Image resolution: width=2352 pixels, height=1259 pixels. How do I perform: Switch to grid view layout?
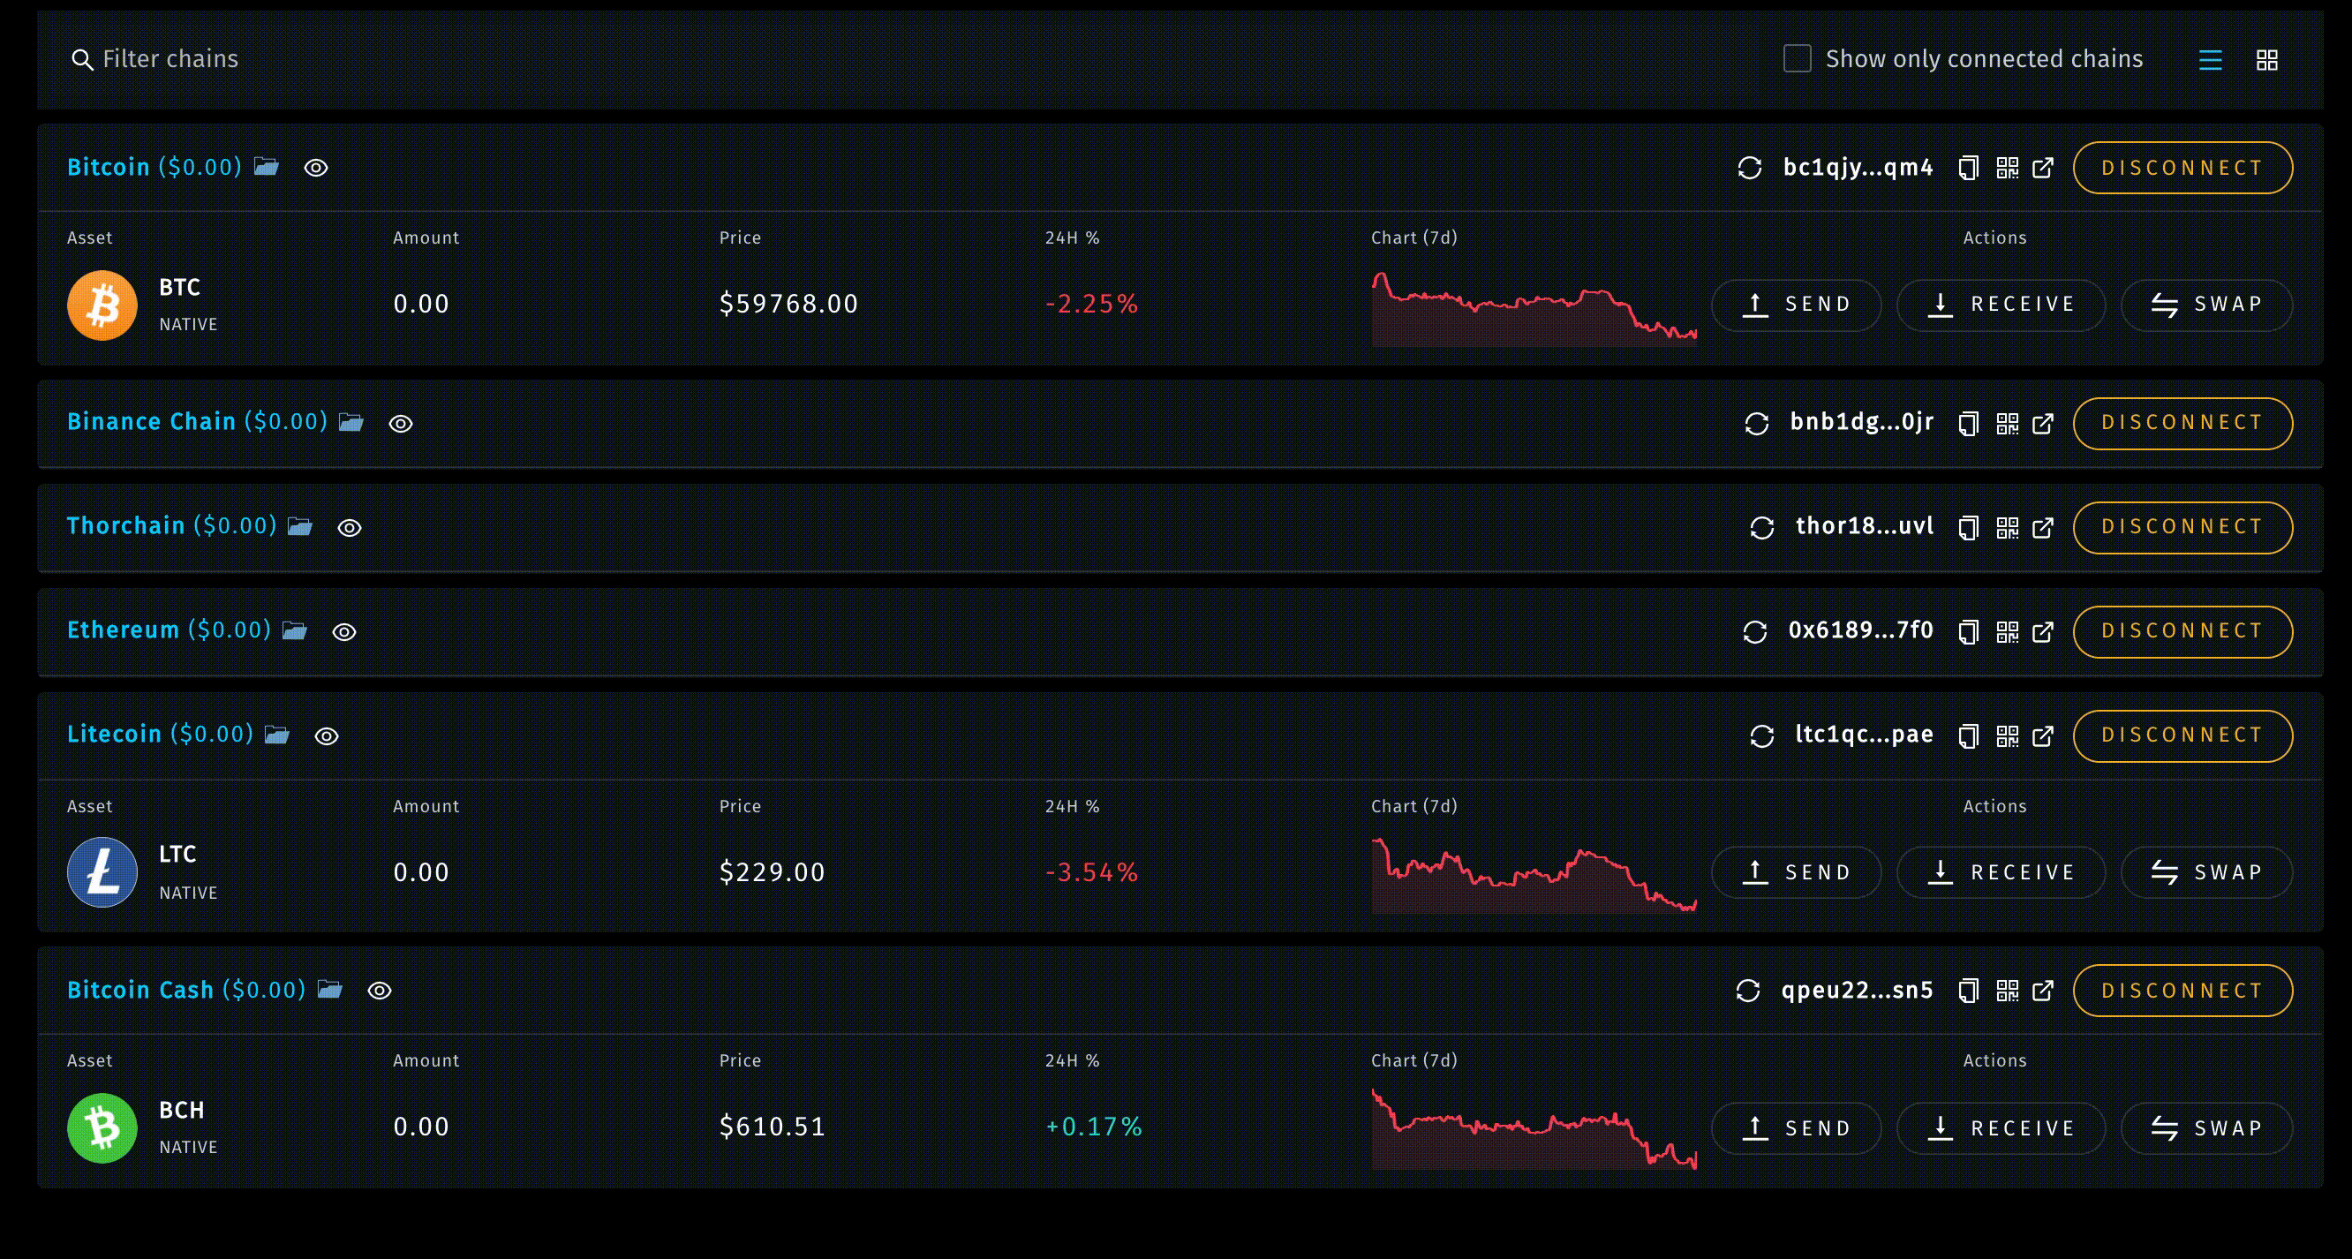pos(2267,60)
